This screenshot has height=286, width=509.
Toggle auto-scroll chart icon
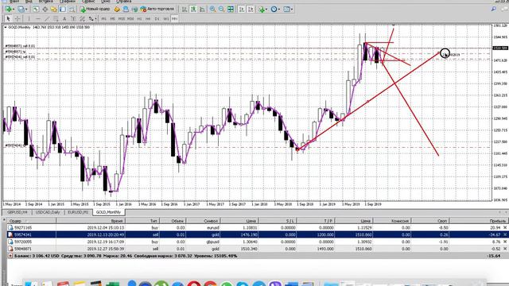pos(242,10)
